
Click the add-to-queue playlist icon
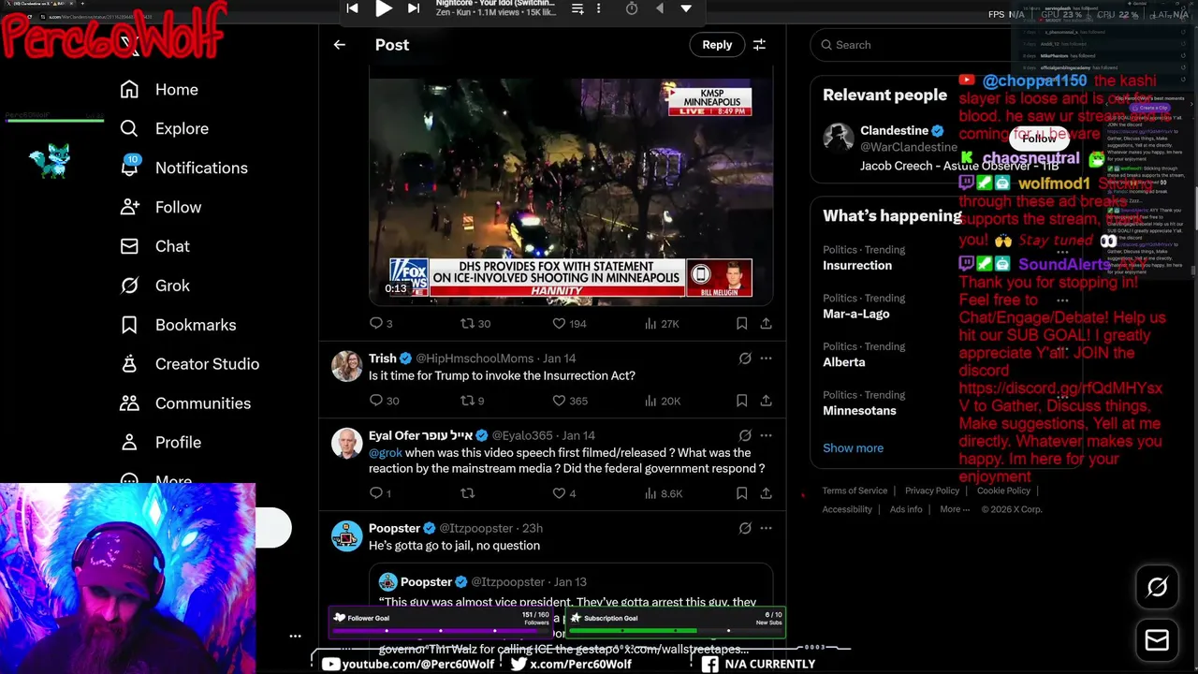click(x=577, y=8)
